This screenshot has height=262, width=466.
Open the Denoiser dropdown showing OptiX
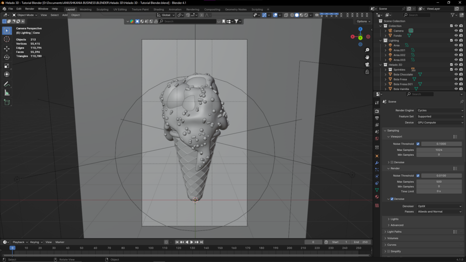pos(439,206)
